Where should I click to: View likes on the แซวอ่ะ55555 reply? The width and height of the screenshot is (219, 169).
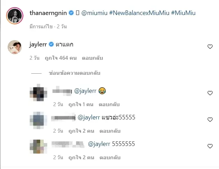point(81,131)
